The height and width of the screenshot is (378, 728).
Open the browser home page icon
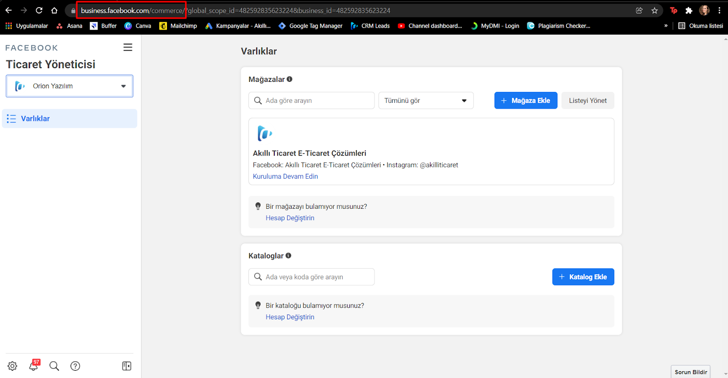[x=55, y=10]
